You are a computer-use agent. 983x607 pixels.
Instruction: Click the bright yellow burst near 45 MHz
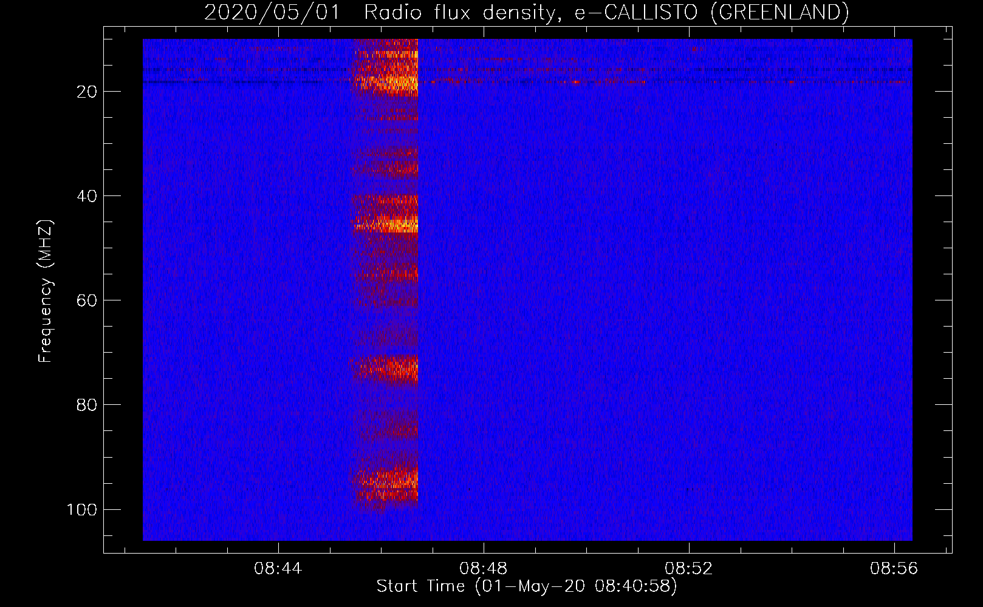(385, 223)
